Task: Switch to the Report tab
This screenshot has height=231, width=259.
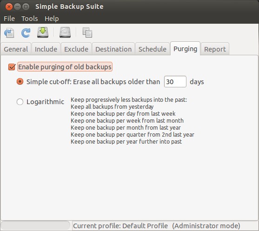Action: tap(215, 49)
